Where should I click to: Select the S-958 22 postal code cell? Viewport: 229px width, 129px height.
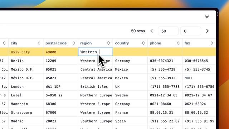coord(60,95)
